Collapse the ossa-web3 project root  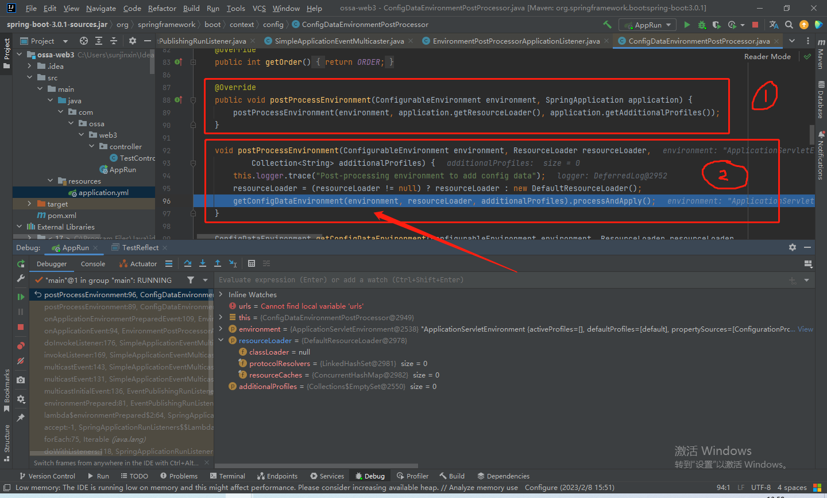point(20,55)
